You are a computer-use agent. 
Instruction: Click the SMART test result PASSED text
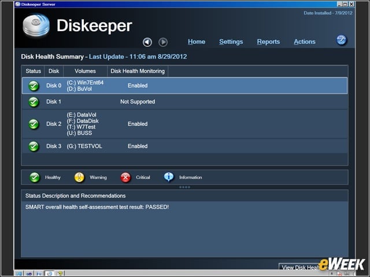tap(97, 207)
